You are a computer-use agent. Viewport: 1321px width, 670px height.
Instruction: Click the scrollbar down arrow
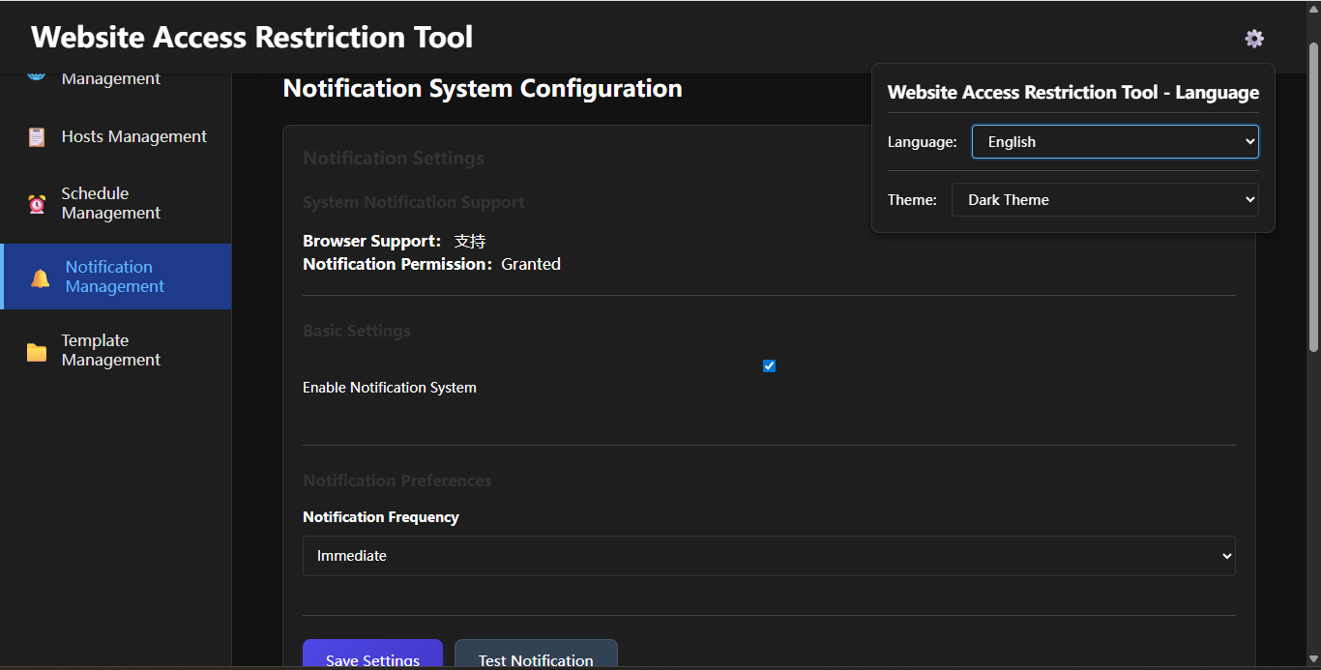point(1313,661)
